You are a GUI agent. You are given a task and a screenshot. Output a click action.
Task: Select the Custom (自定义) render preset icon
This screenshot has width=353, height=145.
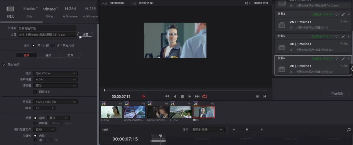coord(10,9)
